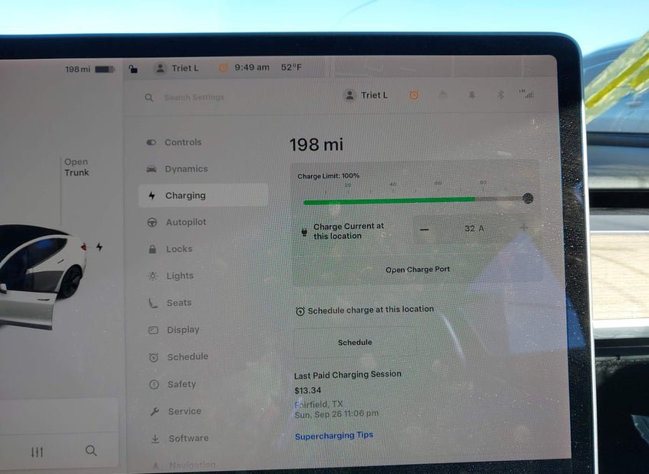
Task: Select the Charging menu item
Action: pyautogui.click(x=204, y=195)
